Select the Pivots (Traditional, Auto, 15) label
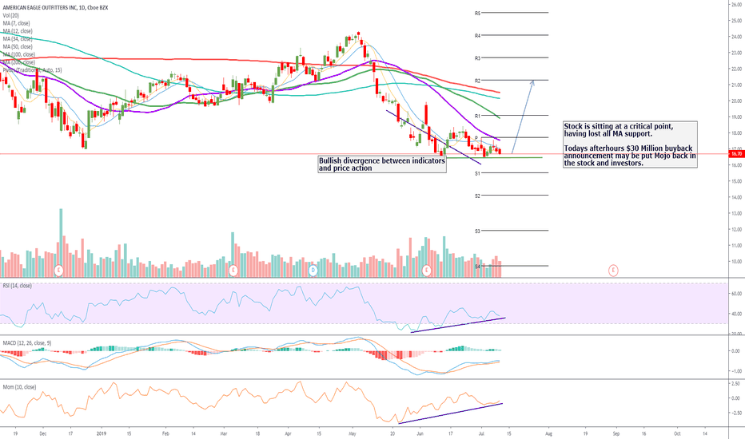This screenshot has height=439, width=745. (32, 70)
